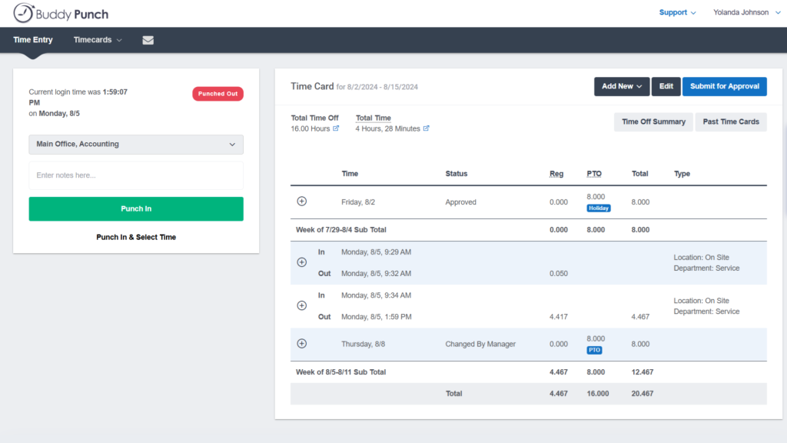Open the messages envelope icon
787x443 pixels.
click(x=148, y=40)
